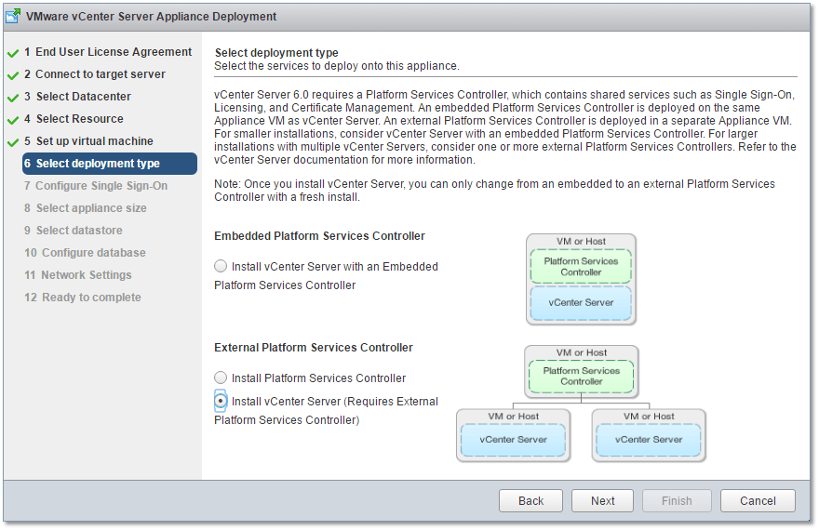This screenshot has height=530, width=819.
Task: Select Install vCenter Server Requires External PSC radio
Action: tap(221, 401)
